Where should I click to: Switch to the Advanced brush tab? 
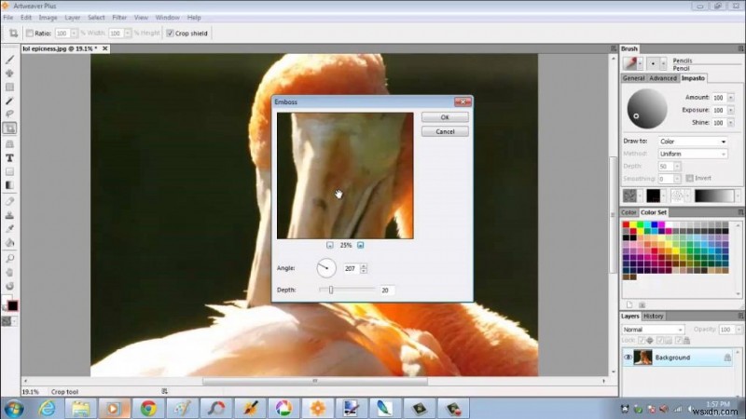pyautogui.click(x=663, y=78)
